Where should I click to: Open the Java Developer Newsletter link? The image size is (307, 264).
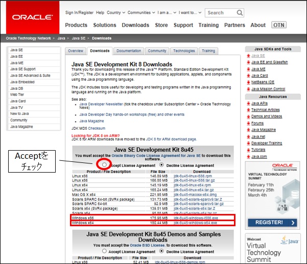pyautogui.click(x=101, y=104)
